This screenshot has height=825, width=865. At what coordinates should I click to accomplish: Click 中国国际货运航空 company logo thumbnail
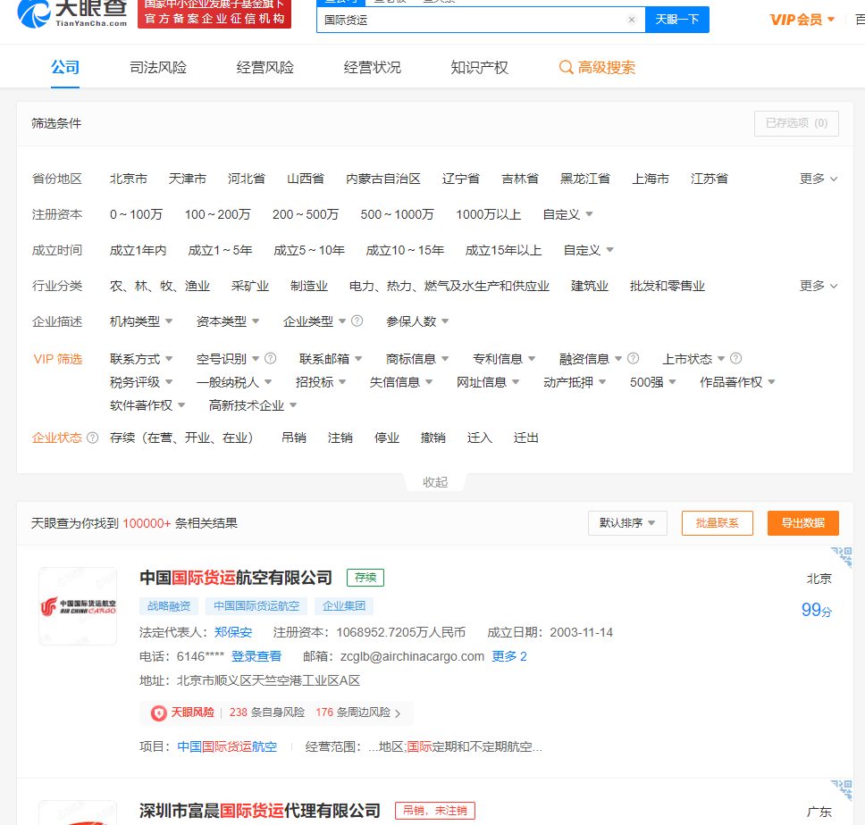pyautogui.click(x=78, y=606)
